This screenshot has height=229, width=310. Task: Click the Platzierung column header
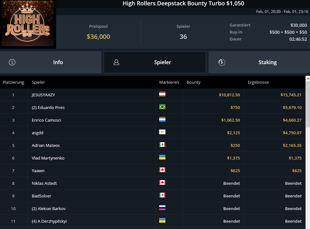click(x=13, y=82)
